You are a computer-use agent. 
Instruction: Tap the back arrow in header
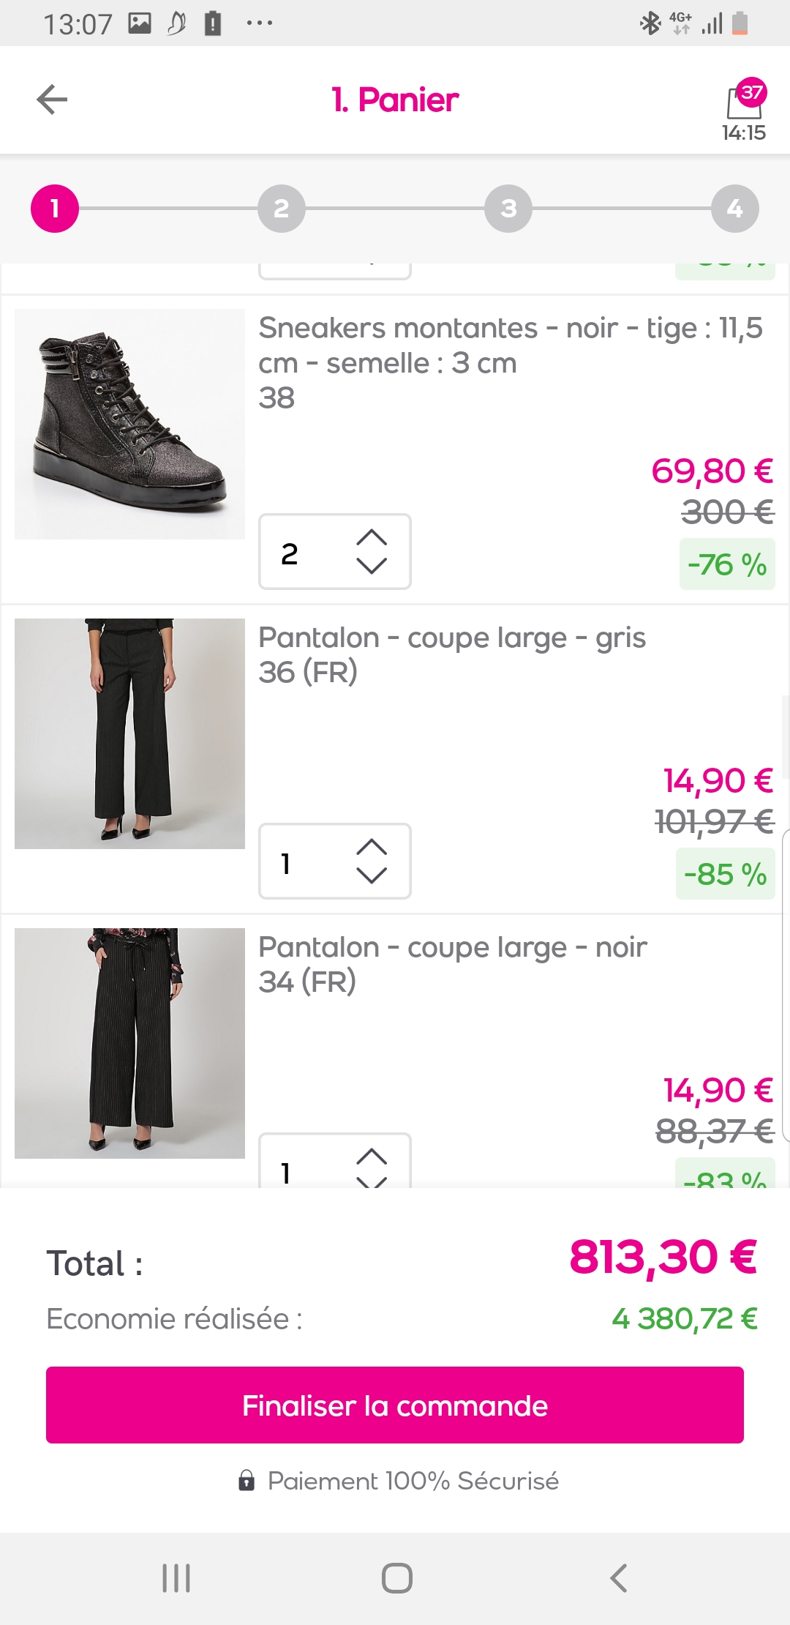(52, 100)
